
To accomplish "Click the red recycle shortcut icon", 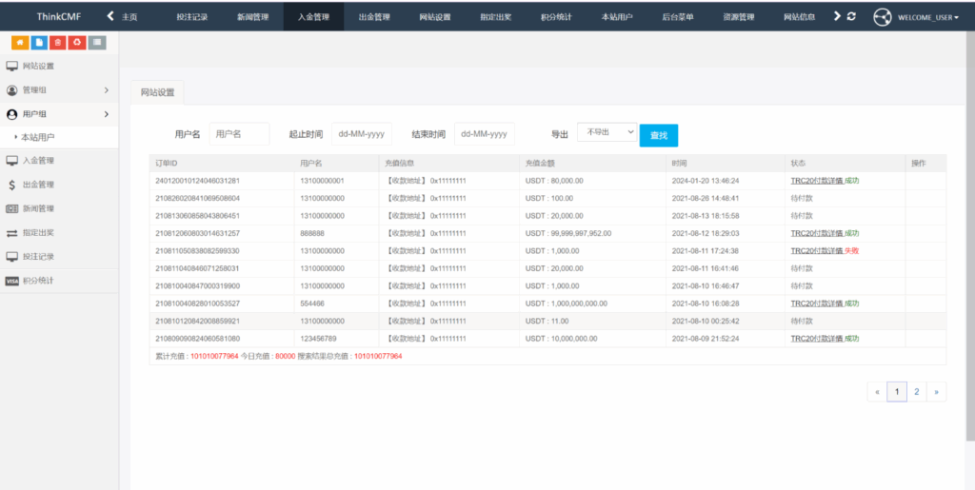I will (x=77, y=43).
